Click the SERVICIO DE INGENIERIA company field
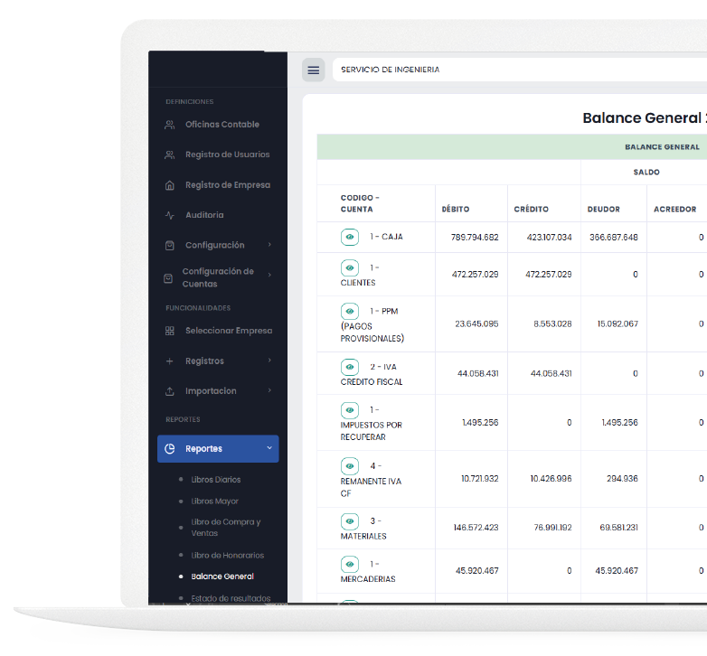Screen dimensions: 707x656 click(x=520, y=70)
